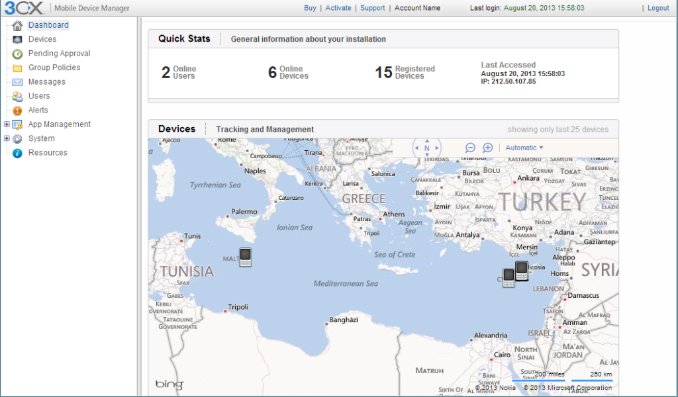Open Messages in the sidebar

[47, 82]
